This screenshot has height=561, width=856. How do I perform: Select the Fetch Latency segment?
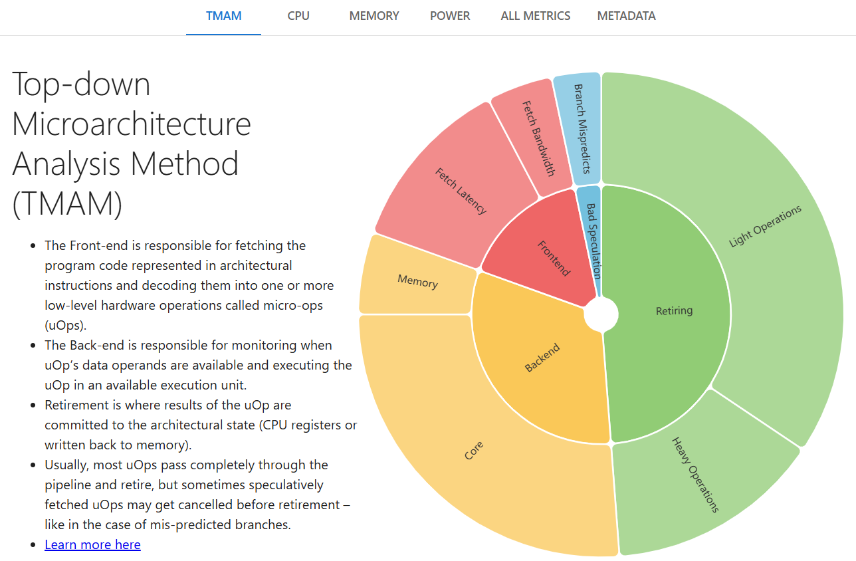coord(460,191)
